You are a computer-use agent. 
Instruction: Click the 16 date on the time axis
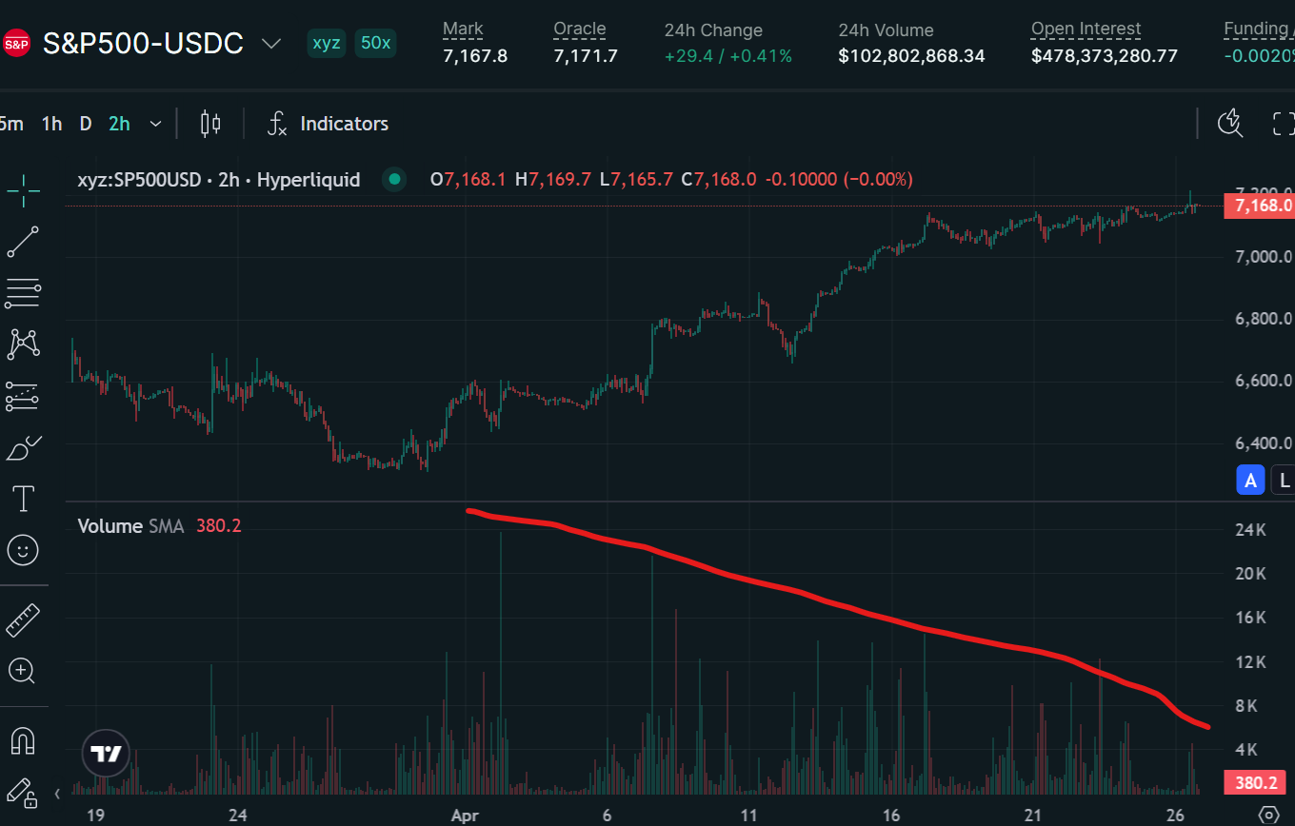tap(891, 816)
